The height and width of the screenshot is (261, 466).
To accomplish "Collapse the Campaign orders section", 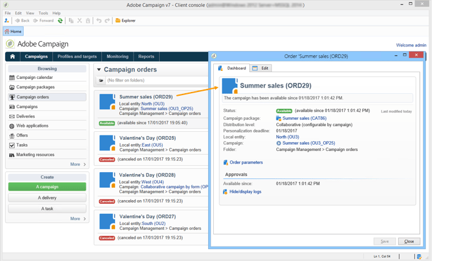I will point(99,70).
